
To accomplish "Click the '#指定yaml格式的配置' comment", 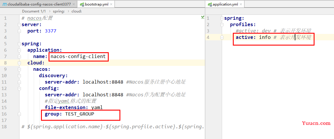I will coord(71,101).
